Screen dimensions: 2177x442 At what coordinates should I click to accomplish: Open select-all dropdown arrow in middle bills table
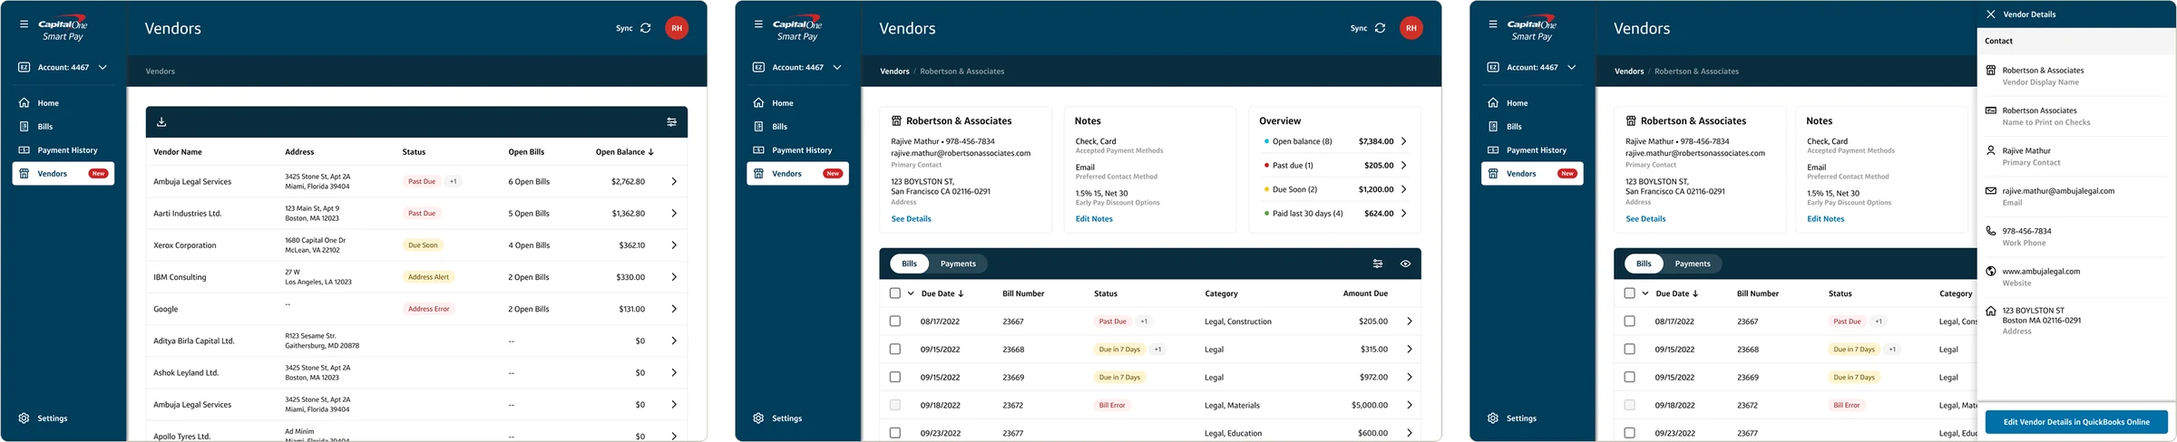pos(911,293)
